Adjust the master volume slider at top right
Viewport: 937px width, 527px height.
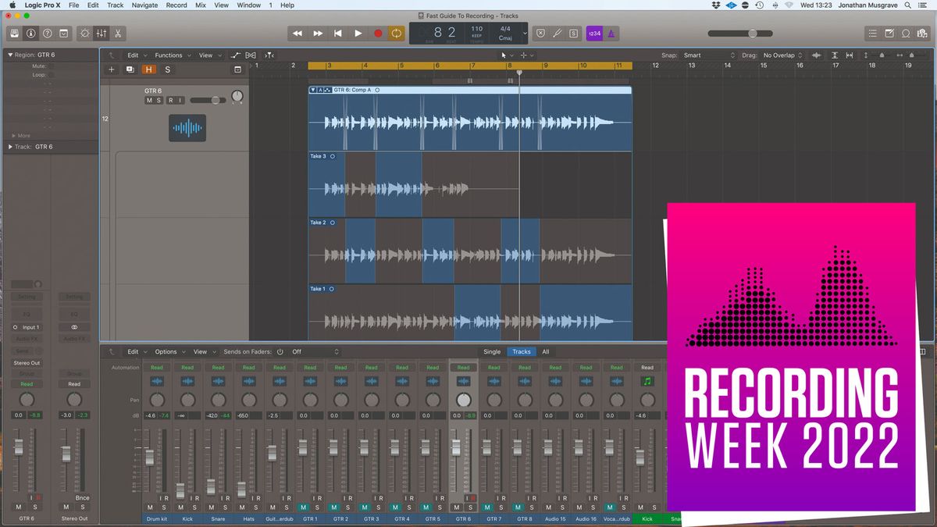[x=751, y=33]
